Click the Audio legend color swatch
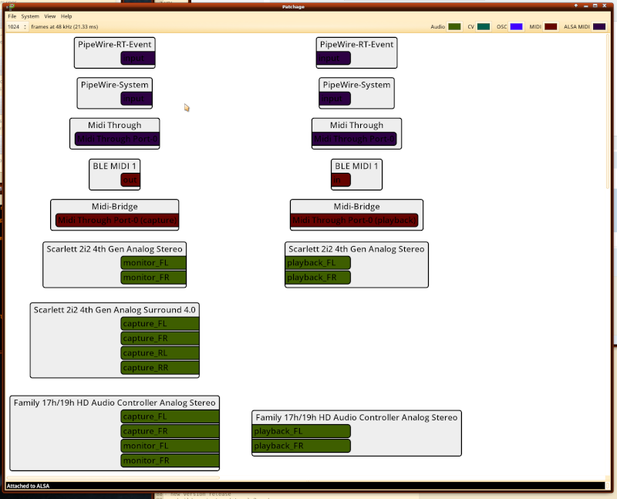 455,27
